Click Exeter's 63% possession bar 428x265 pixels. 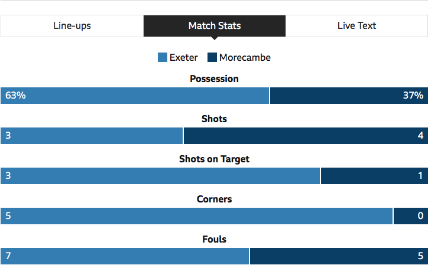pos(135,96)
